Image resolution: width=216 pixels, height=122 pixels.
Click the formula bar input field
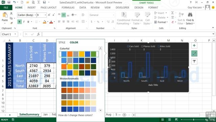[127, 34]
